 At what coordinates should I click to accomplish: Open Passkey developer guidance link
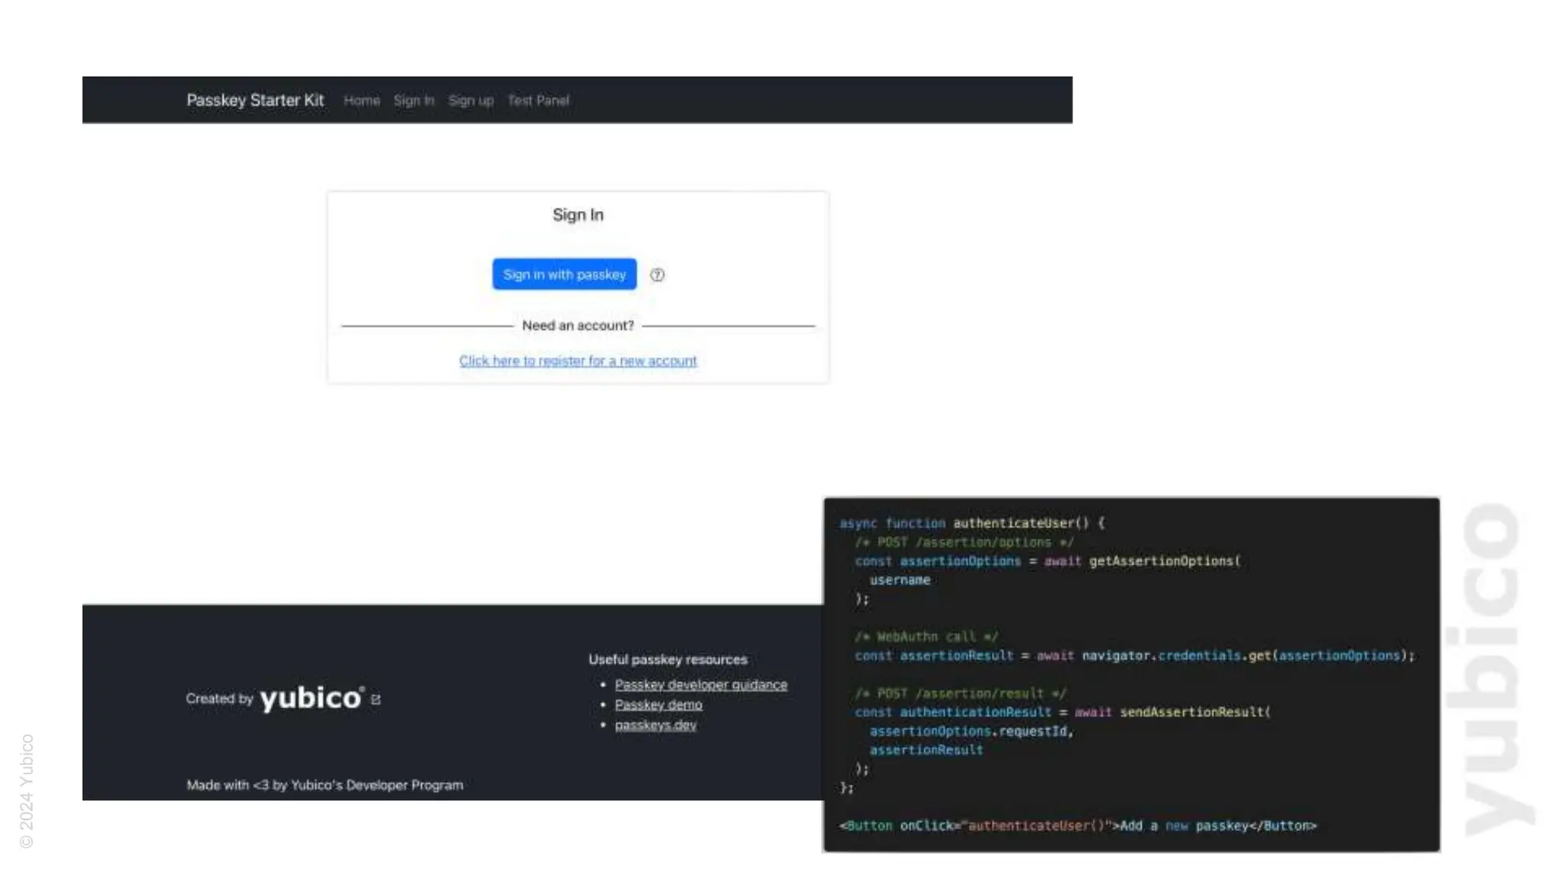[700, 685]
